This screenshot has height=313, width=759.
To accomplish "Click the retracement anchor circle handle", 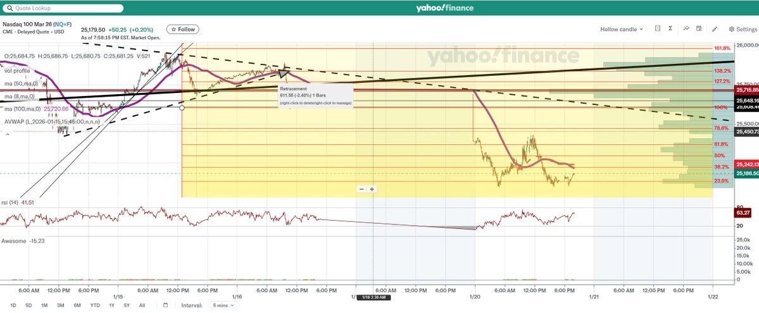I will pos(182,107).
